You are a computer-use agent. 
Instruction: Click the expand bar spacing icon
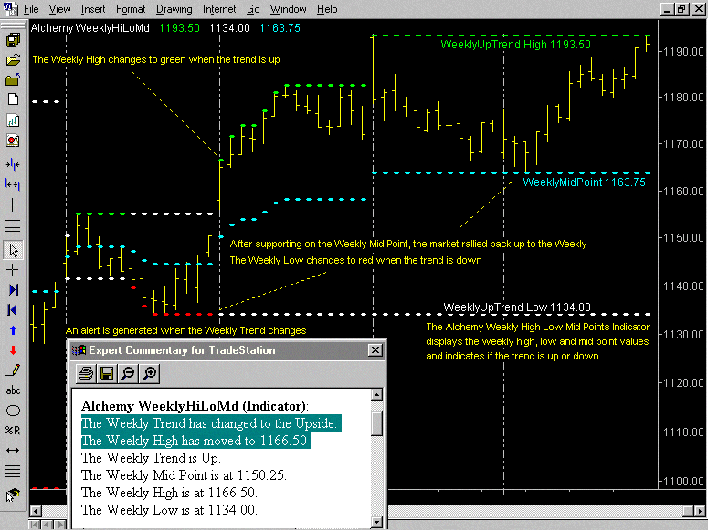[13, 184]
